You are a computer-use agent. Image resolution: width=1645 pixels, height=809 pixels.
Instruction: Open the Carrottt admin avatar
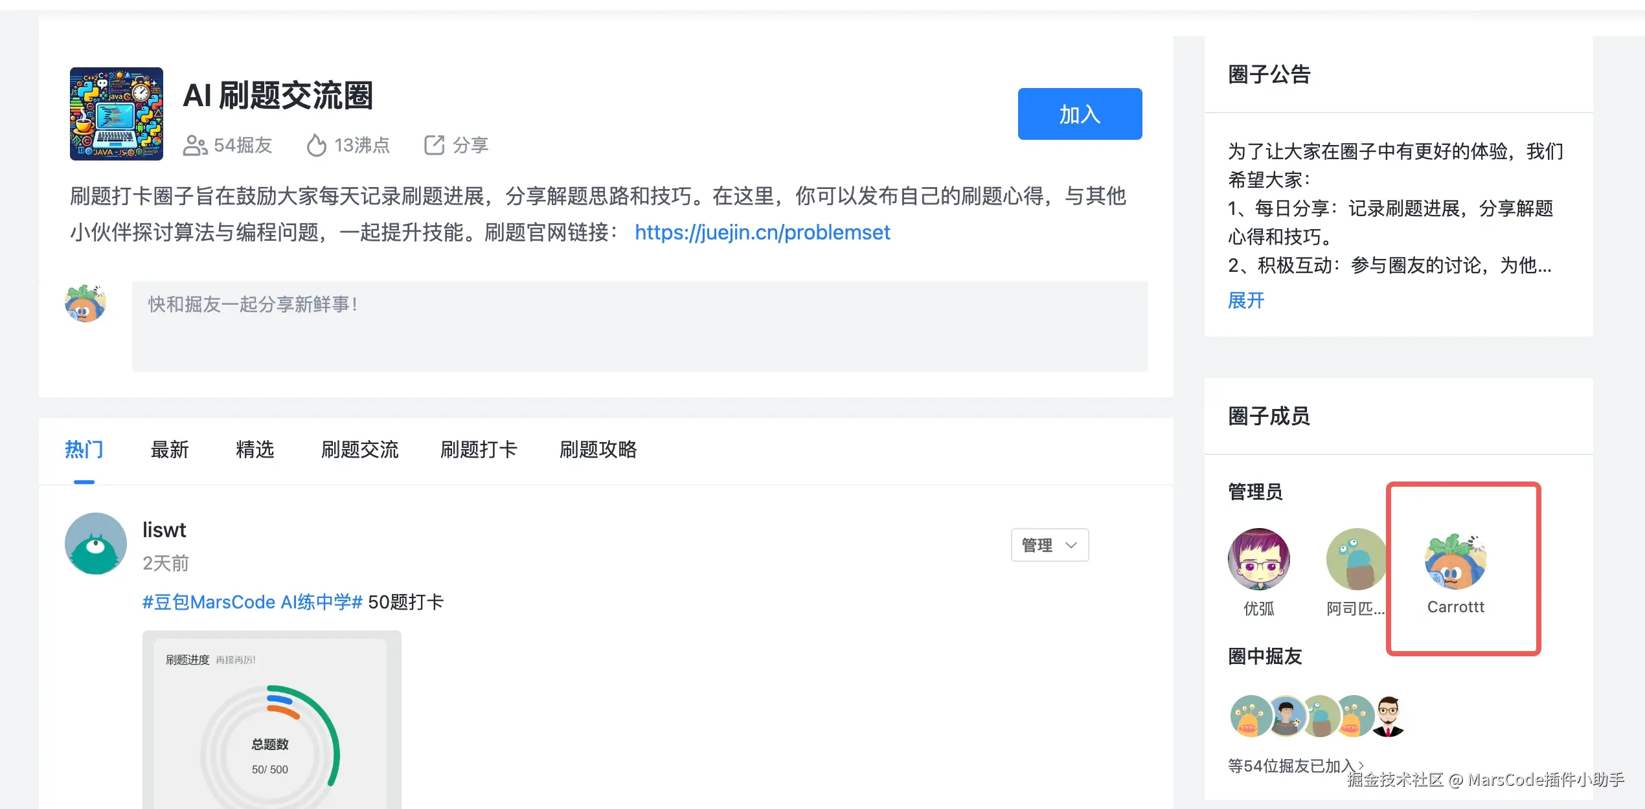(x=1455, y=562)
